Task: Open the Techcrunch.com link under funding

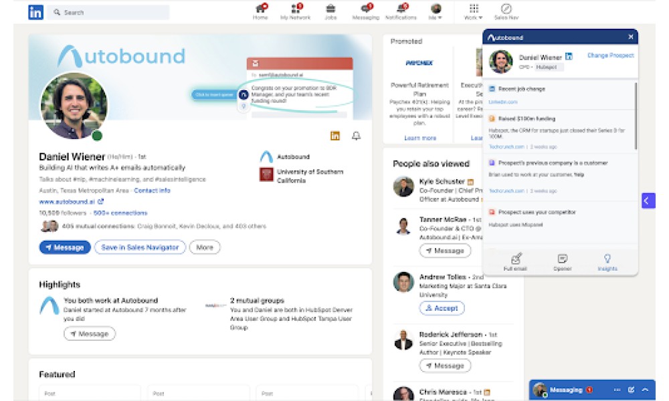Action: [x=506, y=146]
